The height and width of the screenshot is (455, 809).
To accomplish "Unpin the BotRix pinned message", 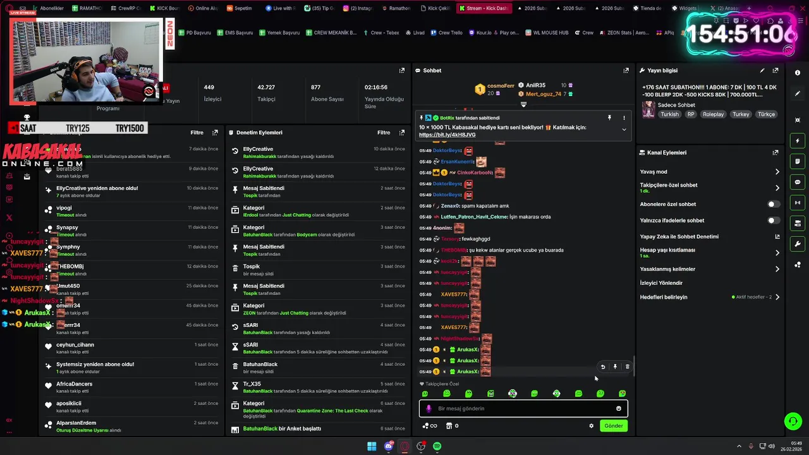I will (609, 118).
